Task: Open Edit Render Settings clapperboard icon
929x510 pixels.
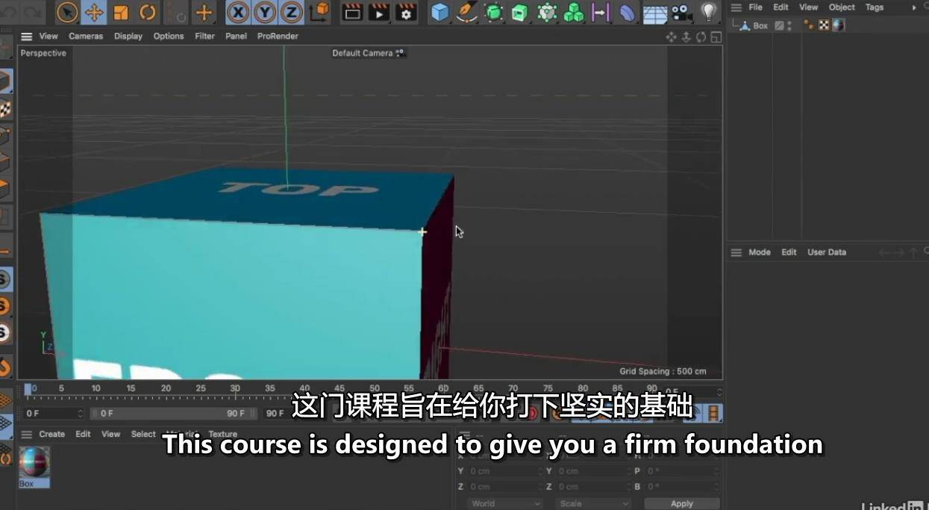Action: 406,12
